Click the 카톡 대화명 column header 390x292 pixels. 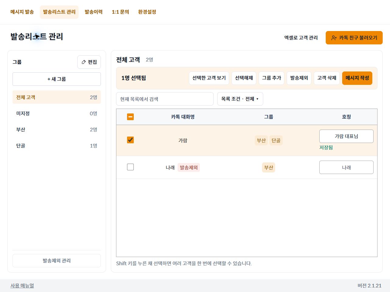[183, 117]
